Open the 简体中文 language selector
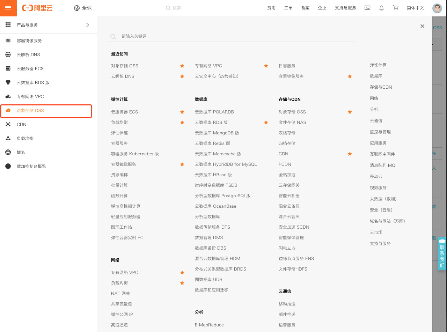 [x=415, y=8]
